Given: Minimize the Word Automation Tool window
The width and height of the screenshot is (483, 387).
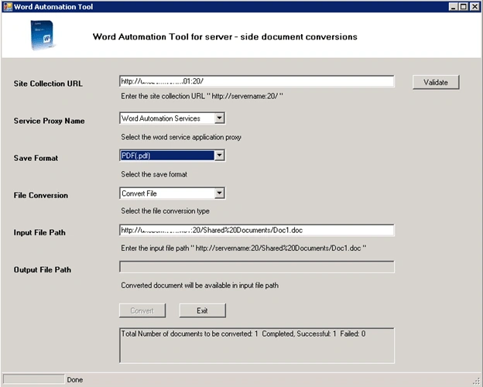Looking at the screenshot, I should [453, 6].
